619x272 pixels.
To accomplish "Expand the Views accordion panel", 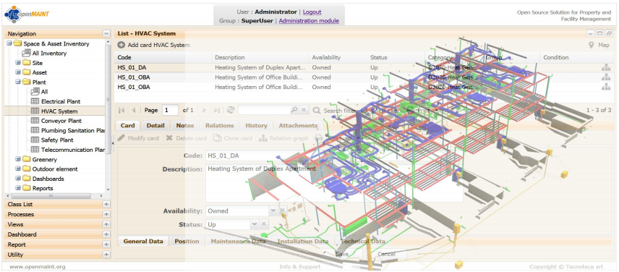I will pos(106,224).
